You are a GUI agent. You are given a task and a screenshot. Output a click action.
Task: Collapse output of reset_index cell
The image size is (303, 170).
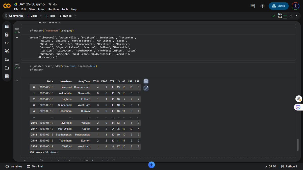tap(17, 80)
